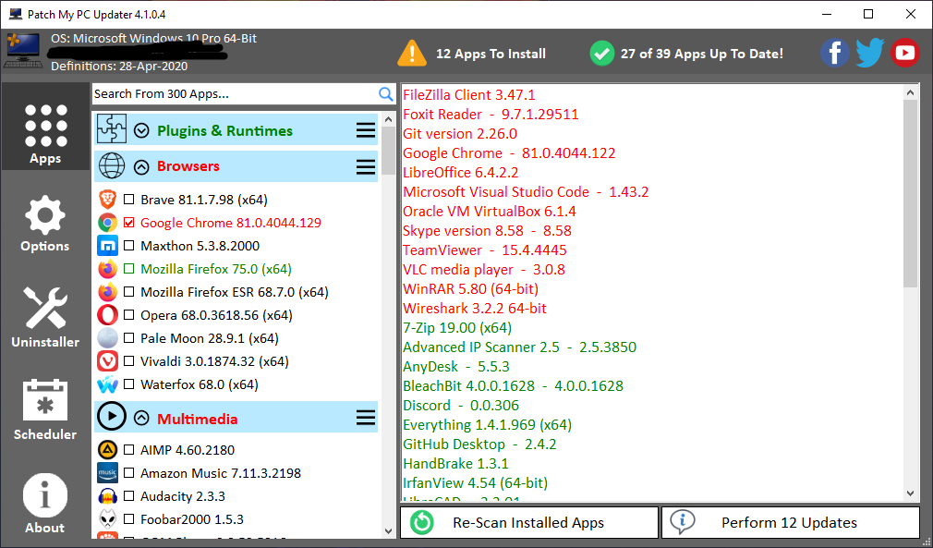Check the Maxthon 5.3.8.2000 checkbox

[x=128, y=246]
